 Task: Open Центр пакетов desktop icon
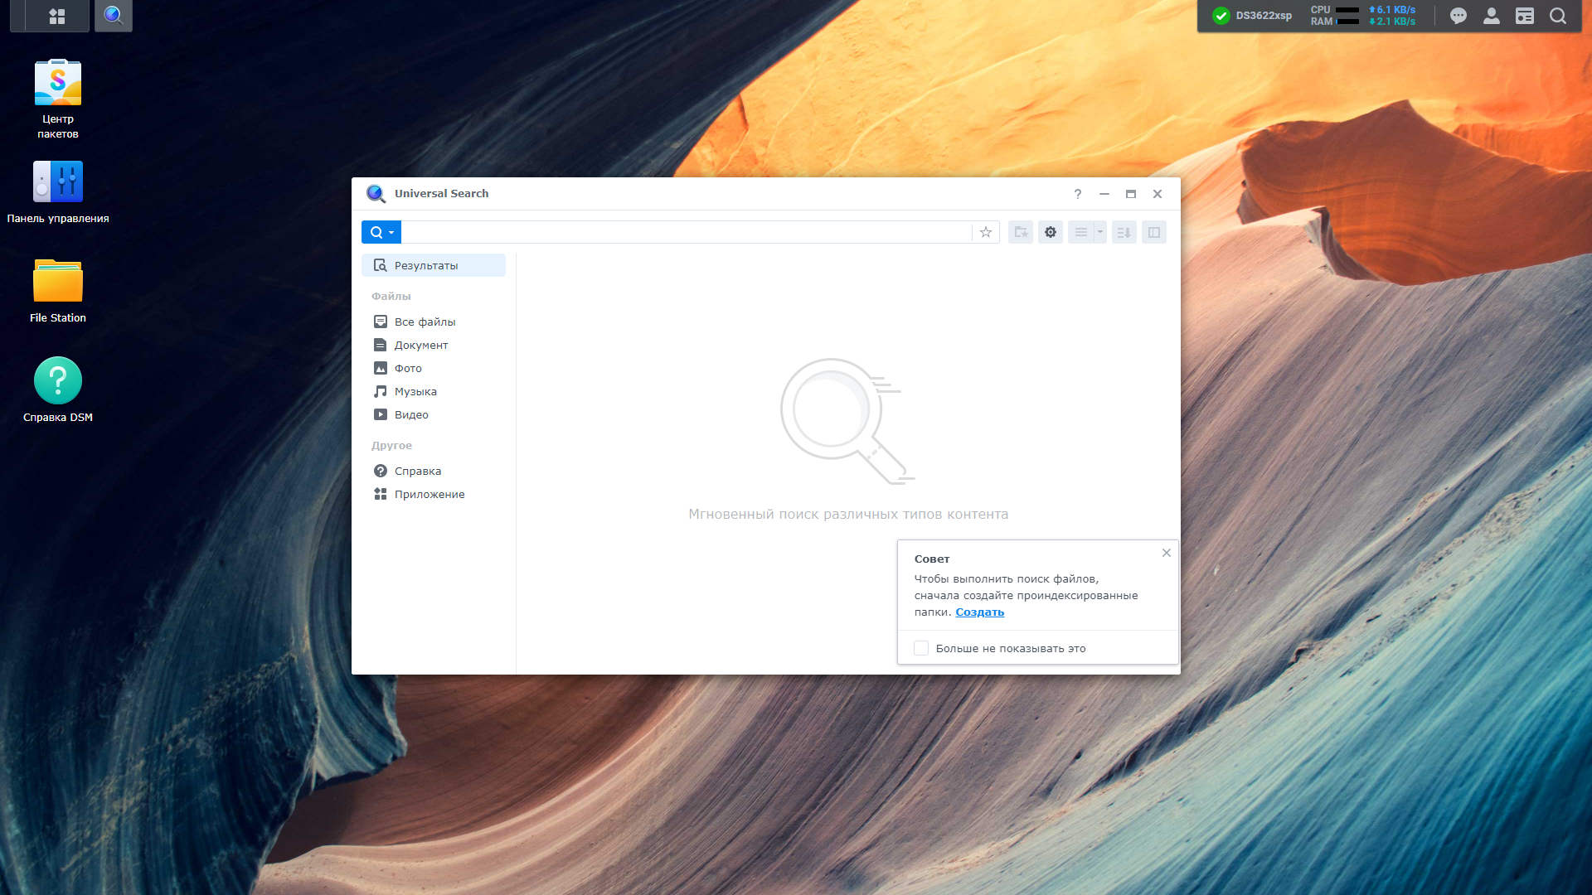58,99
